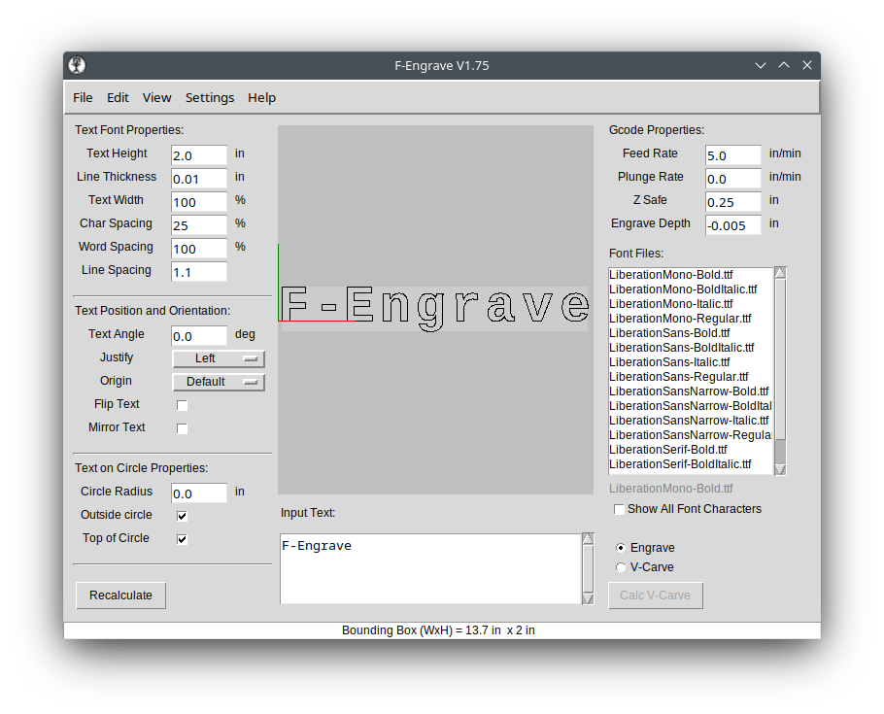Maximize the F-Engrave window
Image resolution: width=884 pixels, height=714 pixels.
(784, 65)
